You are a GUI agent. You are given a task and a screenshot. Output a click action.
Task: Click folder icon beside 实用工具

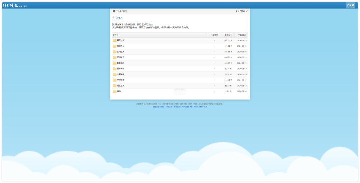coord(115,52)
